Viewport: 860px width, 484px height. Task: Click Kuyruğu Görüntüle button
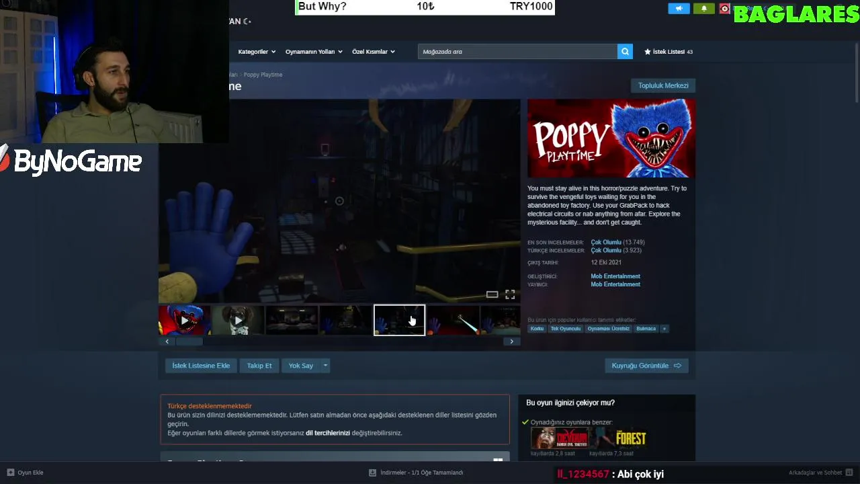click(x=646, y=366)
